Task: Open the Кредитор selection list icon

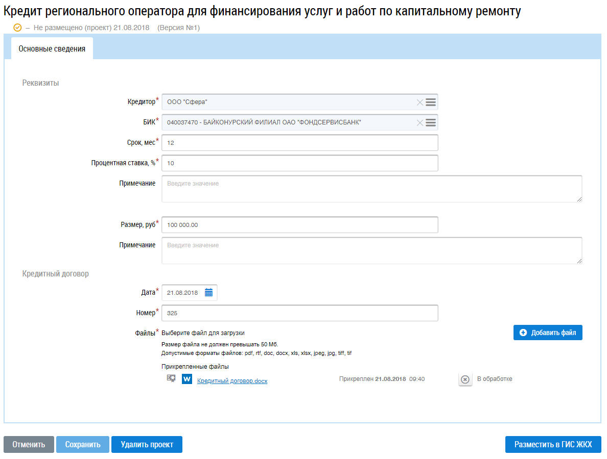Action: pos(431,103)
